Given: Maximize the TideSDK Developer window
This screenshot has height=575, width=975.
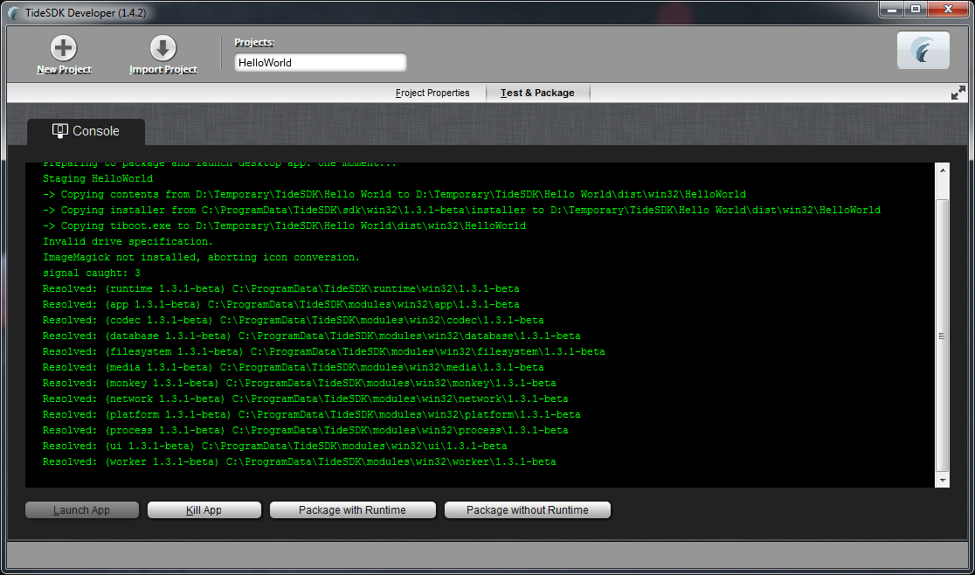Looking at the screenshot, I should coord(916,10).
